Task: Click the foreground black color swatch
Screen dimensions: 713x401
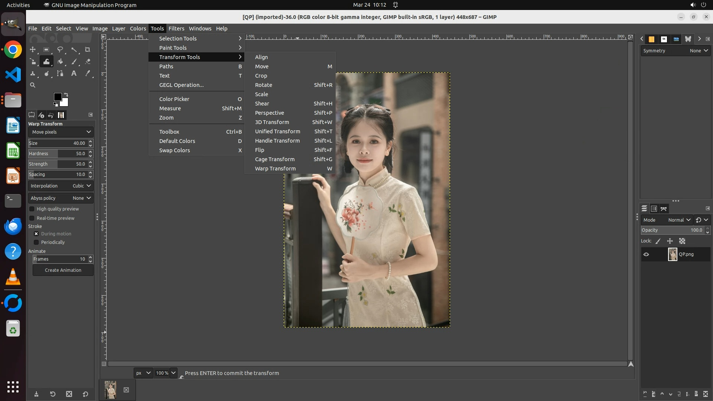Action: [57, 97]
